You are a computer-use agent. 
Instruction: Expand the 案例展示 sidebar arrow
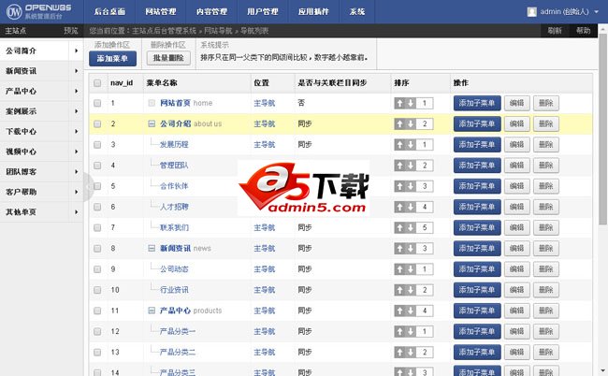(76, 111)
